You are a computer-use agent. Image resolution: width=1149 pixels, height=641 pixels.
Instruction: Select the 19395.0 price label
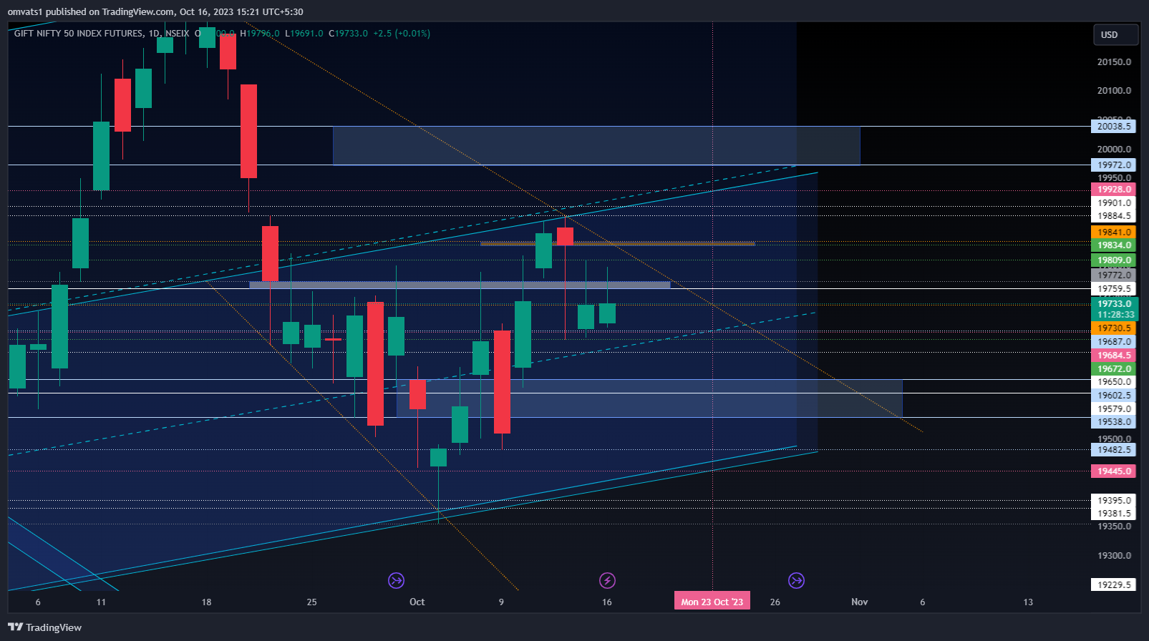1114,501
